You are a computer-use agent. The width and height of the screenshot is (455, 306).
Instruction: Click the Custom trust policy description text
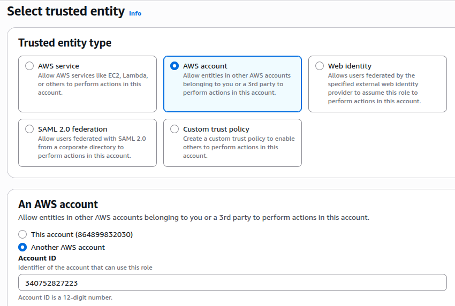point(239,147)
